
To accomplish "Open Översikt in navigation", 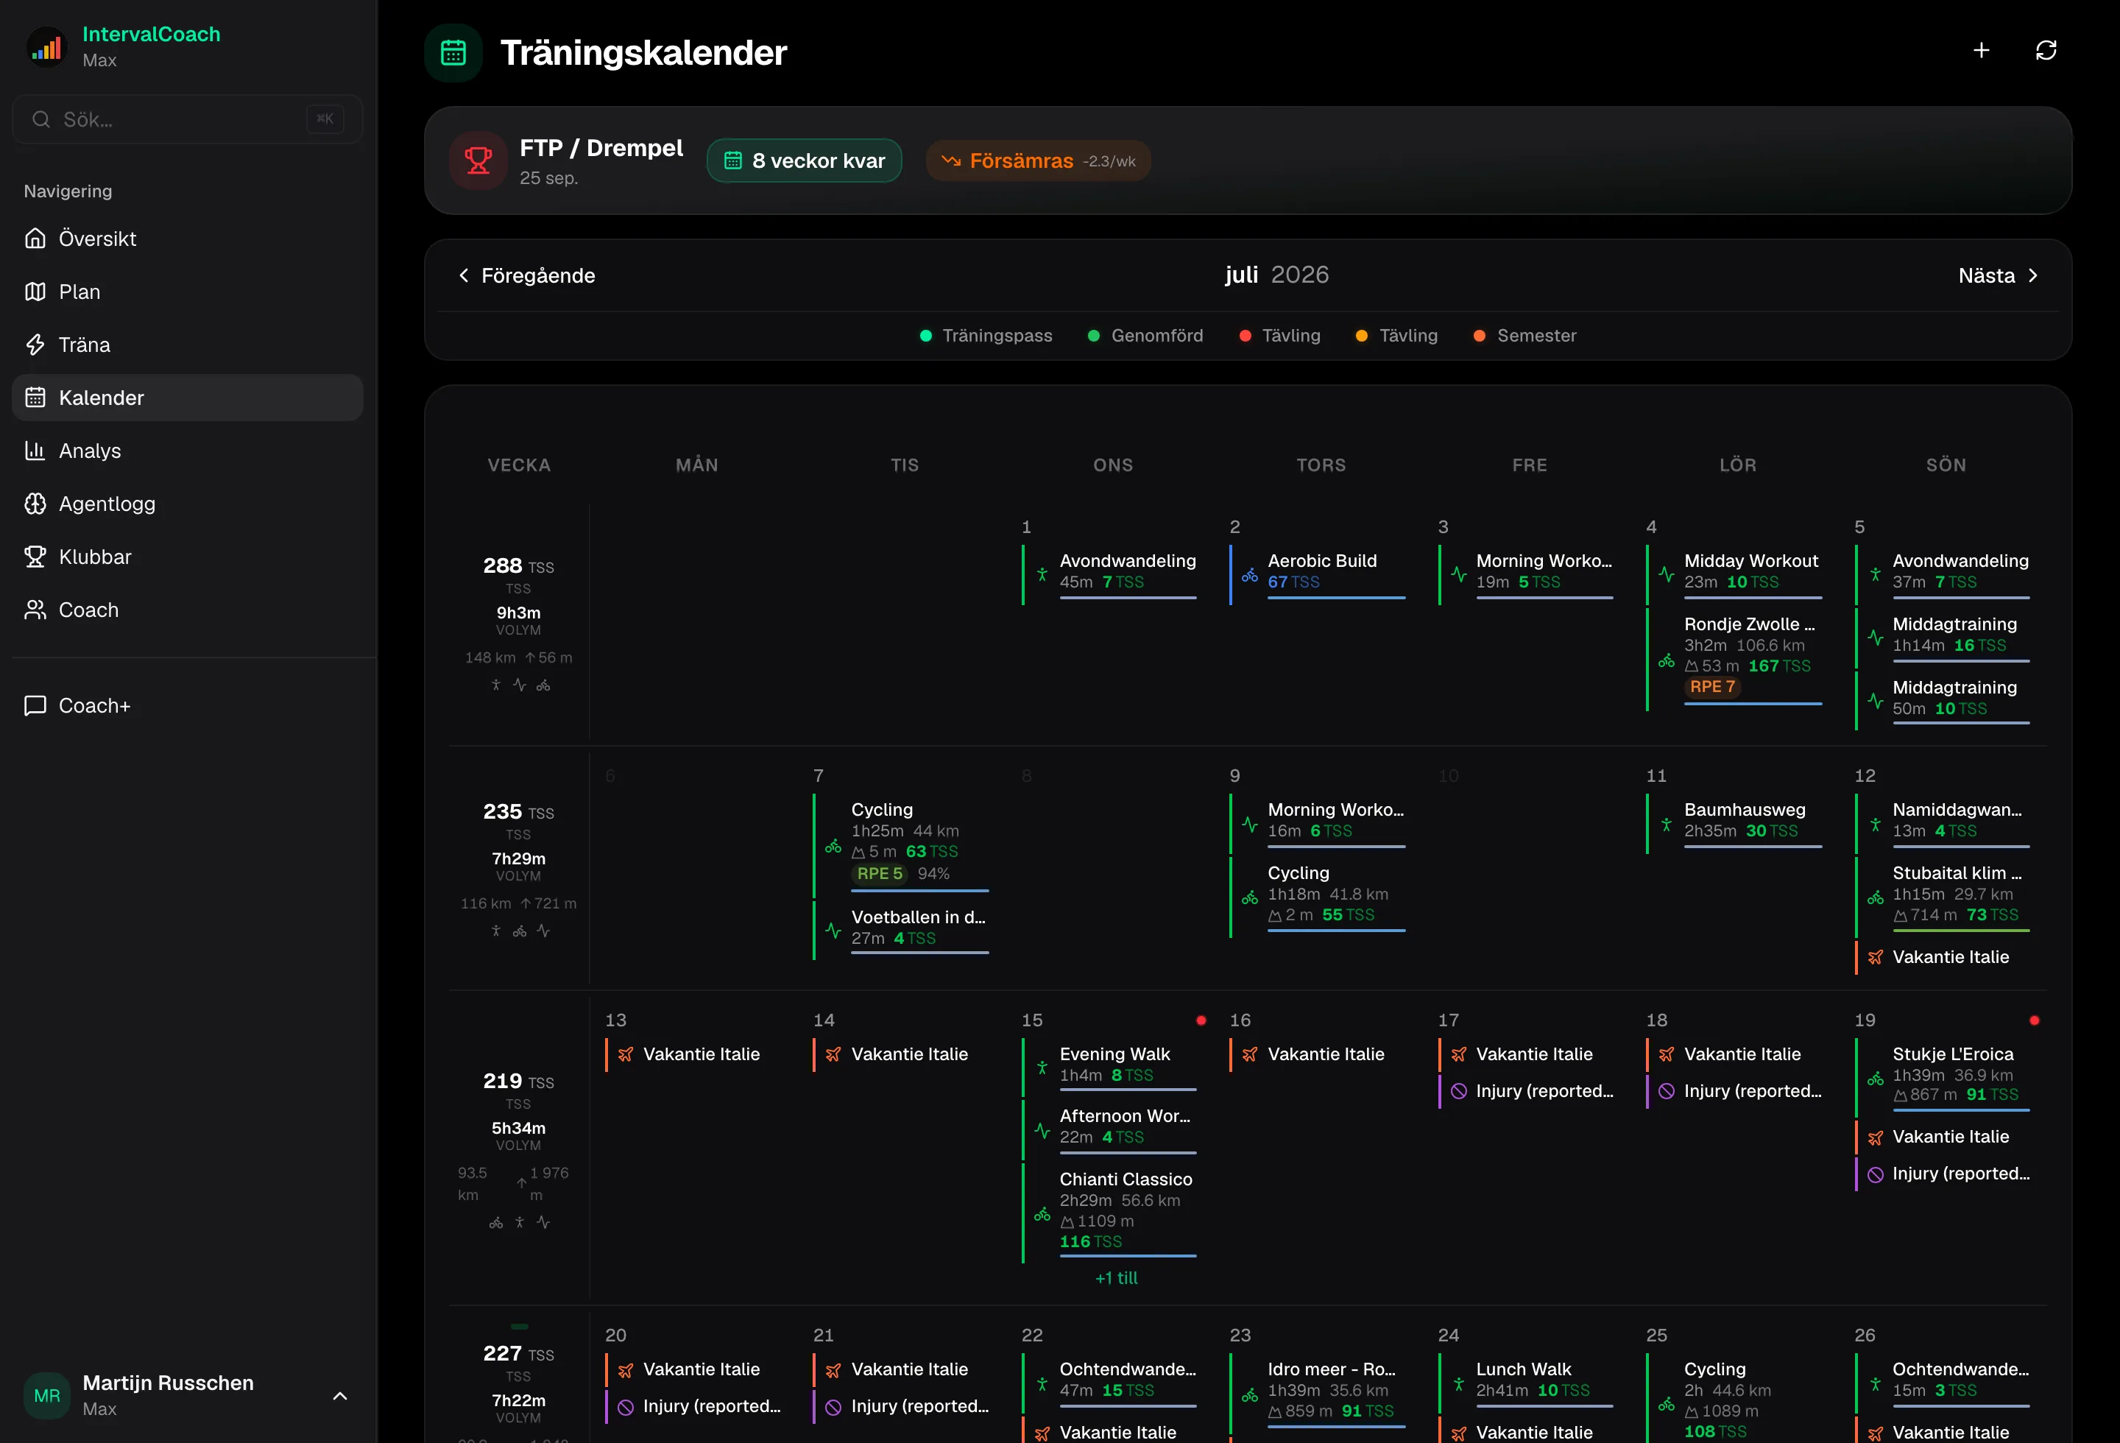I will (188, 239).
